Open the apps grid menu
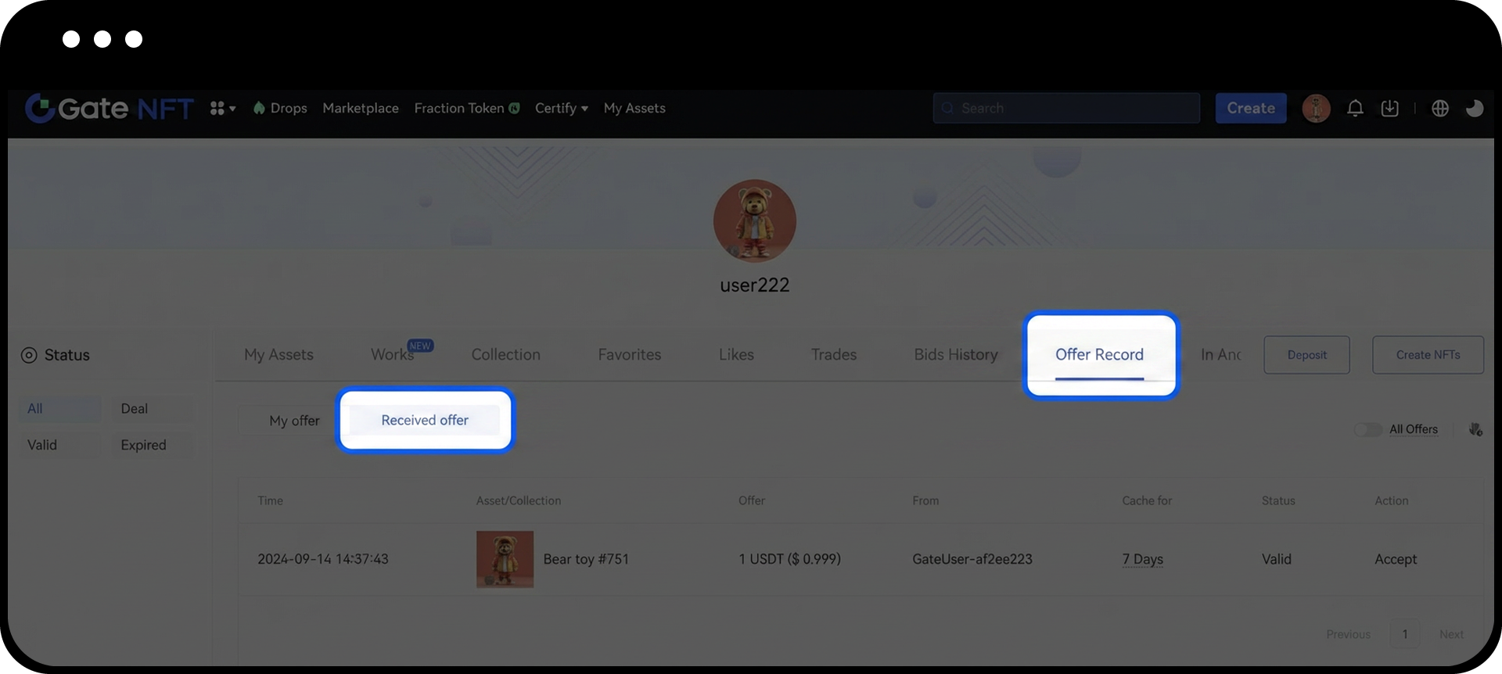1502x674 pixels. pyautogui.click(x=221, y=109)
